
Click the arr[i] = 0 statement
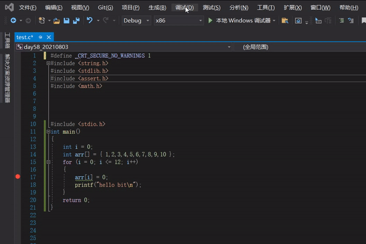(x=91, y=178)
